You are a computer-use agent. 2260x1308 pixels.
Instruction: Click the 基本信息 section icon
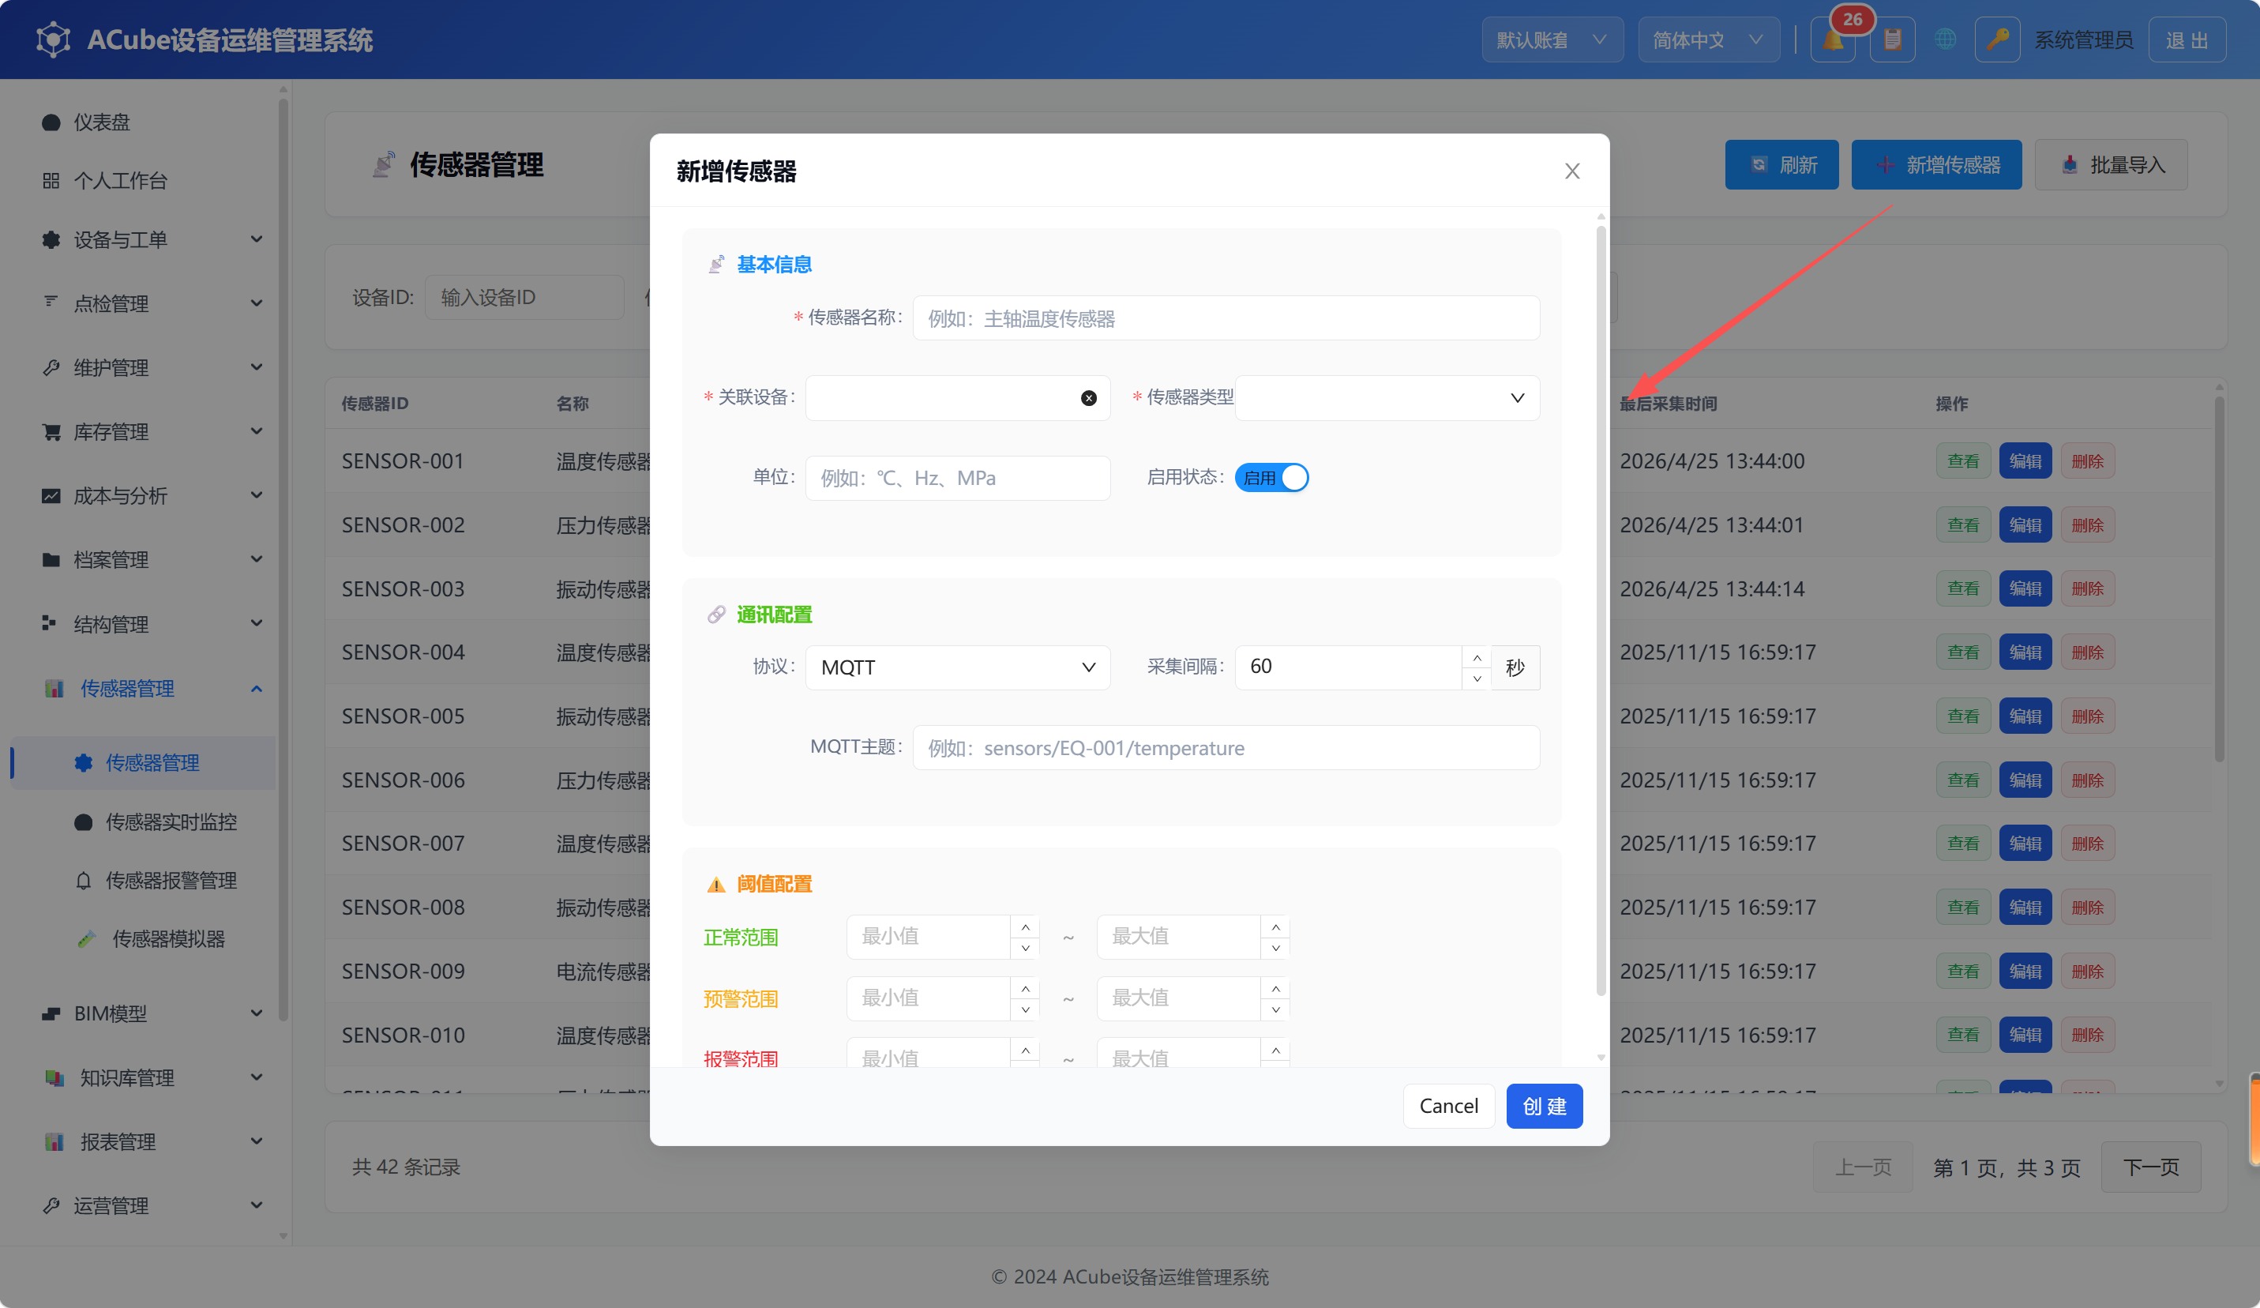(x=715, y=265)
